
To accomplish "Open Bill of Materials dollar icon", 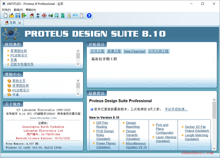I will pyautogui.click(x=69, y=16).
